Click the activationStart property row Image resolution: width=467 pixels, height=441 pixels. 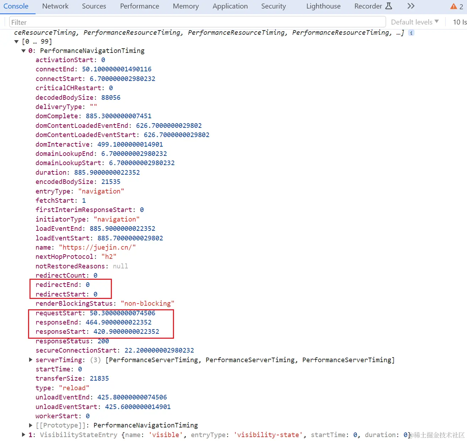coord(70,60)
